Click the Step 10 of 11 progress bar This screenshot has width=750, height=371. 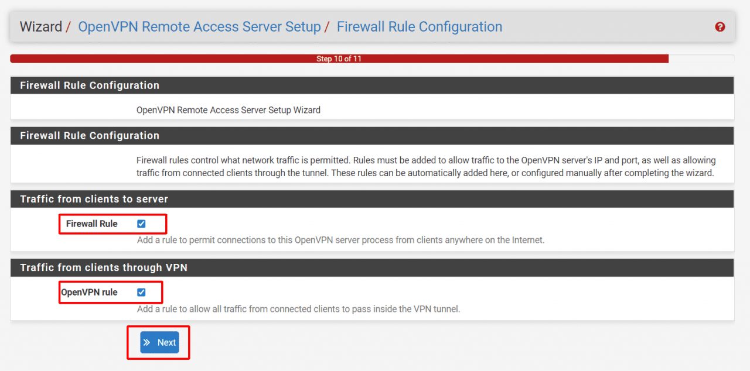(339, 59)
